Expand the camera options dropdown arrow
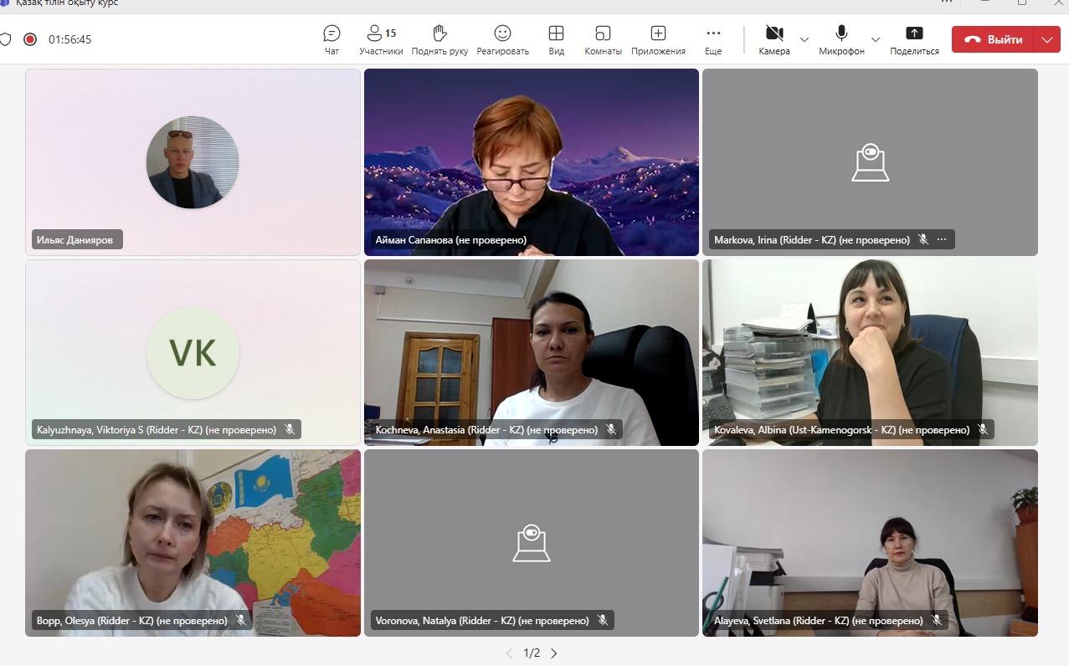Screen dimensions: 1069x666 point(804,39)
